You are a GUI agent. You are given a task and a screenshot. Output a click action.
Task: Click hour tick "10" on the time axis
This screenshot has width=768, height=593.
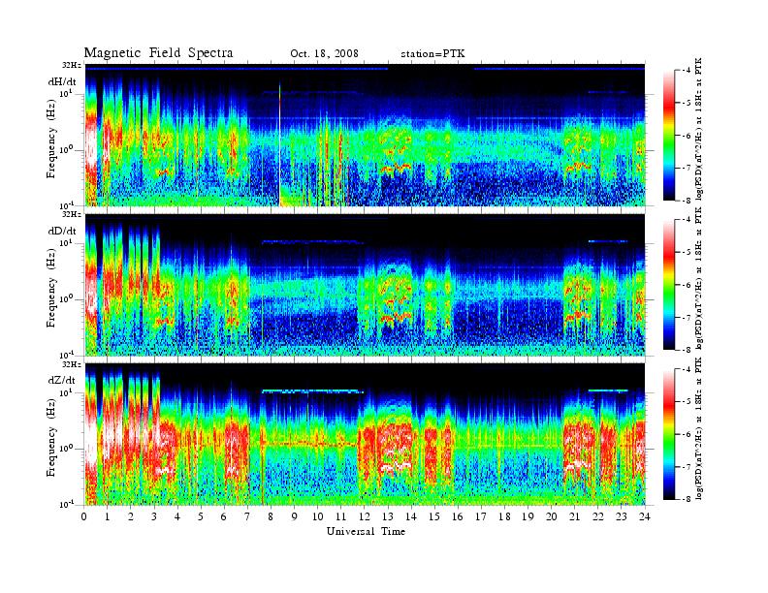click(317, 516)
